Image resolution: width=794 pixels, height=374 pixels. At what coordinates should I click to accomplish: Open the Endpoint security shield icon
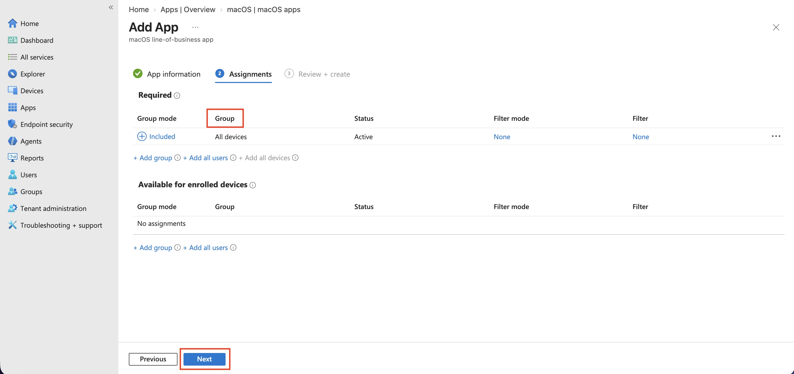[x=12, y=124]
